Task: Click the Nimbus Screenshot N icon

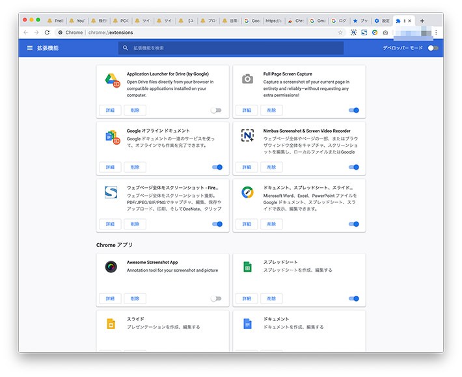Action: [247, 135]
